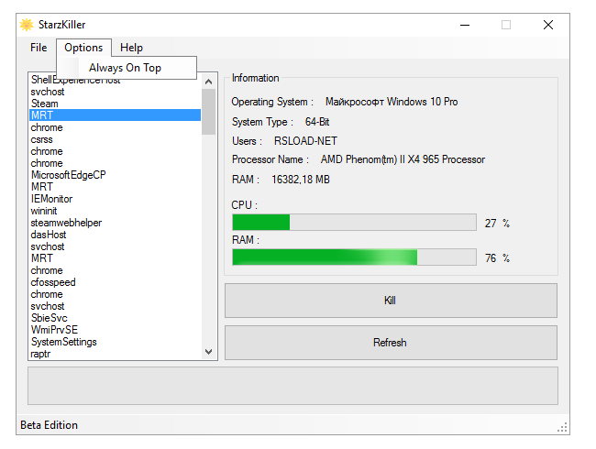
Task: Collapse the open Options menu
Action: click(83, 48)
